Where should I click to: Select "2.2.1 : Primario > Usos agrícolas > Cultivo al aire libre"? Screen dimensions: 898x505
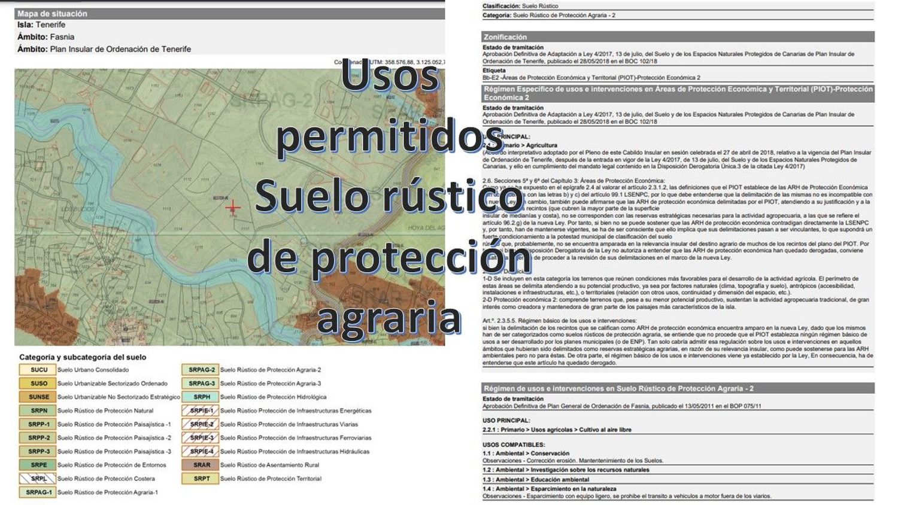(557, 430)
